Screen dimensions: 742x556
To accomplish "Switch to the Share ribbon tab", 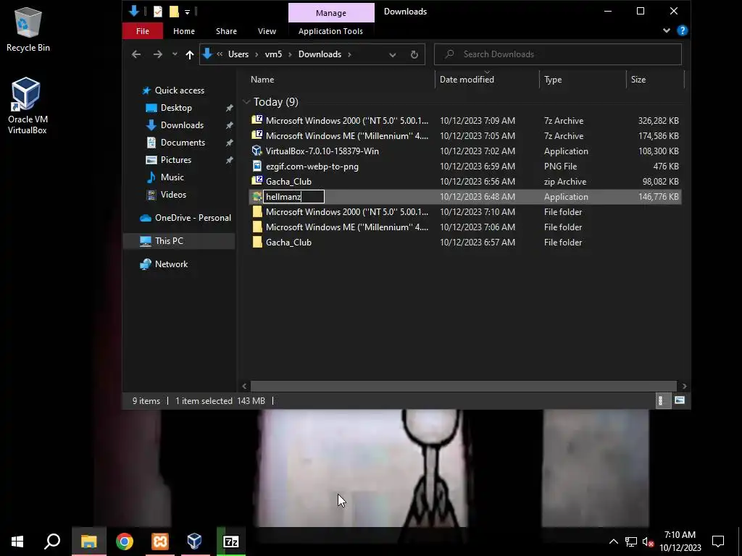I will (226, 31).
